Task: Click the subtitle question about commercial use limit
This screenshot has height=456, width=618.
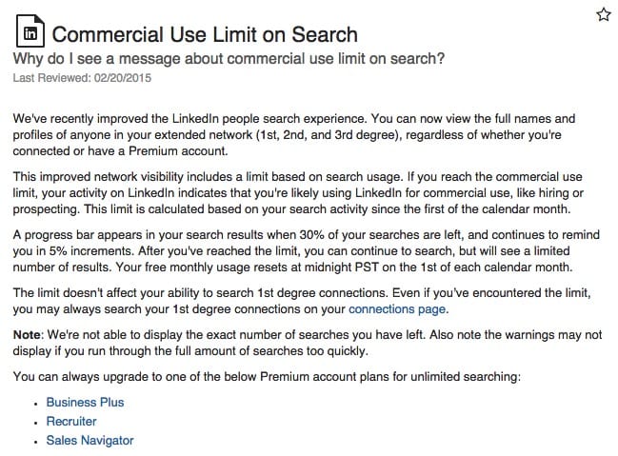Action: coord(229,59)
